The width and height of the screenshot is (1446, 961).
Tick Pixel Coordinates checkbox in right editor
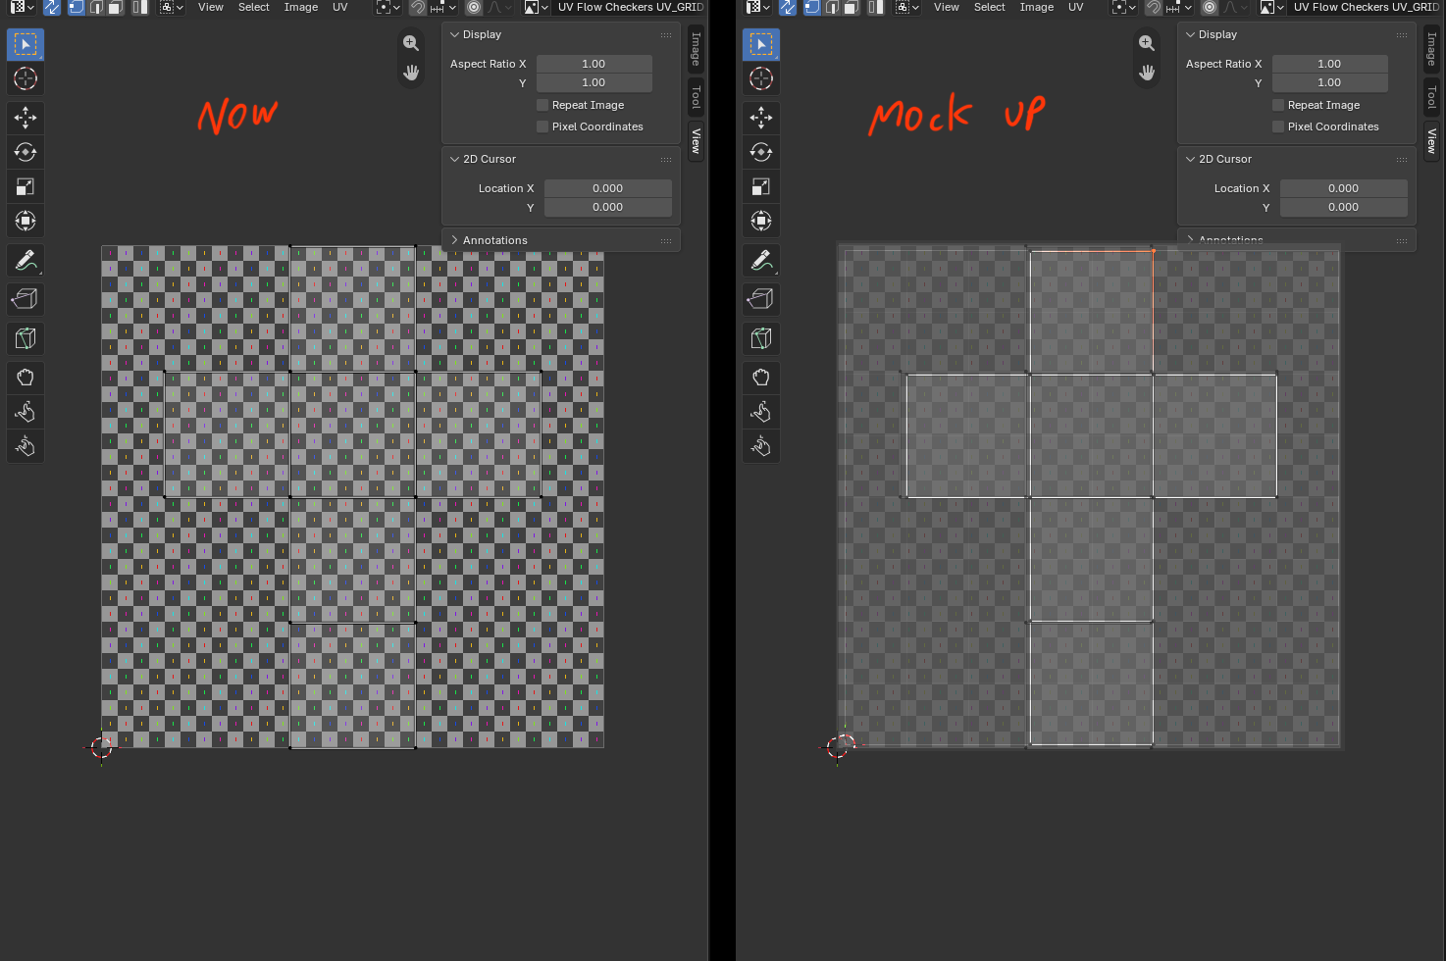pyautogui.click(x=1278, y=126)
